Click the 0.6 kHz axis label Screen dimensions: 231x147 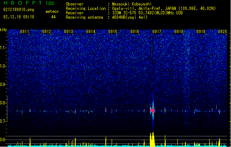[3, 140]
